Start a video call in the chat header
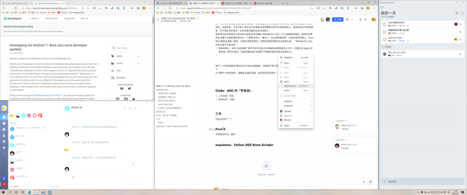This screenshot has height=195, width=467. click(x=130, y=109)
